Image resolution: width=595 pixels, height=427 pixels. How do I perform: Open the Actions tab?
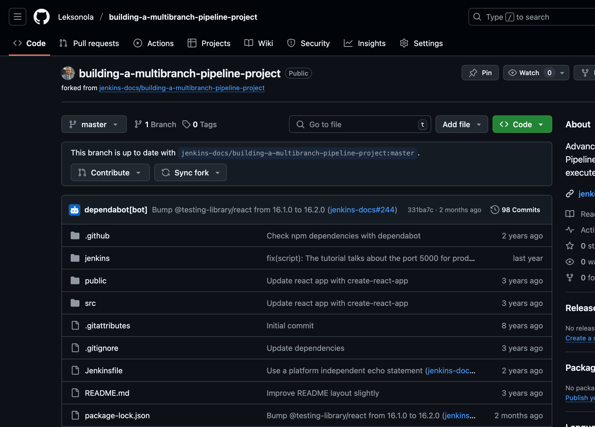[x=153, y=43]
